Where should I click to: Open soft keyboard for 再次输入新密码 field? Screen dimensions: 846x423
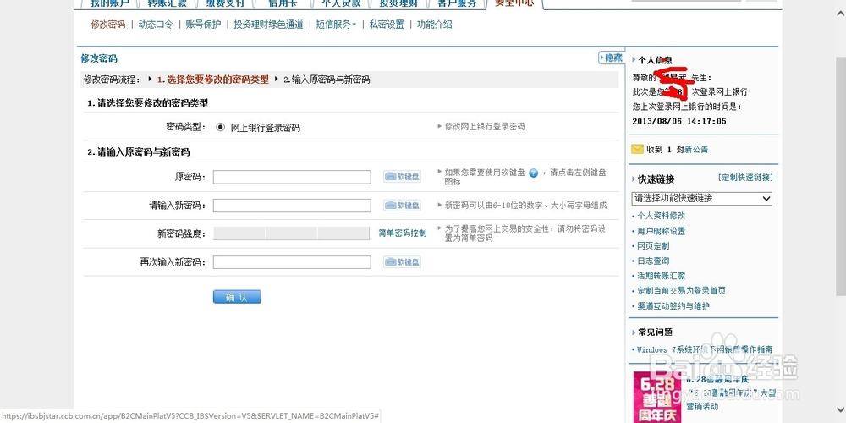click(402, 262)
